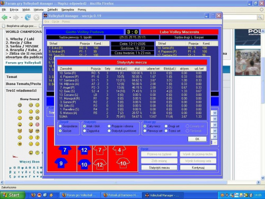Click Firefox horizontal scrollbar right arrow
Viewport: 265px width, 199px height.
[x=259, y=182]
